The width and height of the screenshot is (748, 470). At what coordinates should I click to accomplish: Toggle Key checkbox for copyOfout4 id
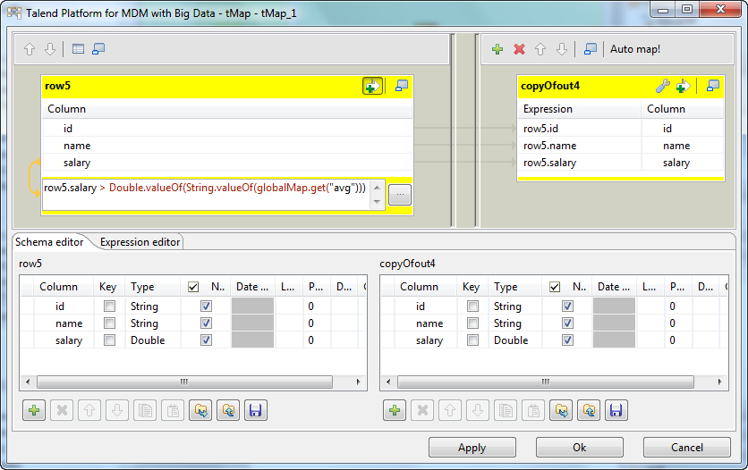tap(472, 306)
